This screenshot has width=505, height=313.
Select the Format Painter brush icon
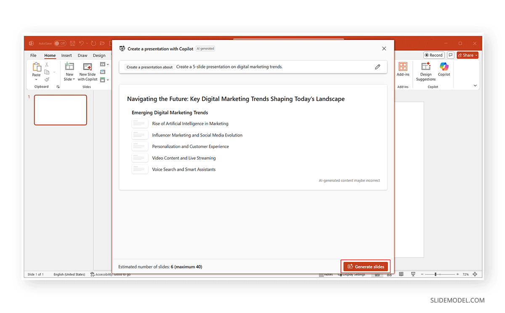tap(47, 79)
